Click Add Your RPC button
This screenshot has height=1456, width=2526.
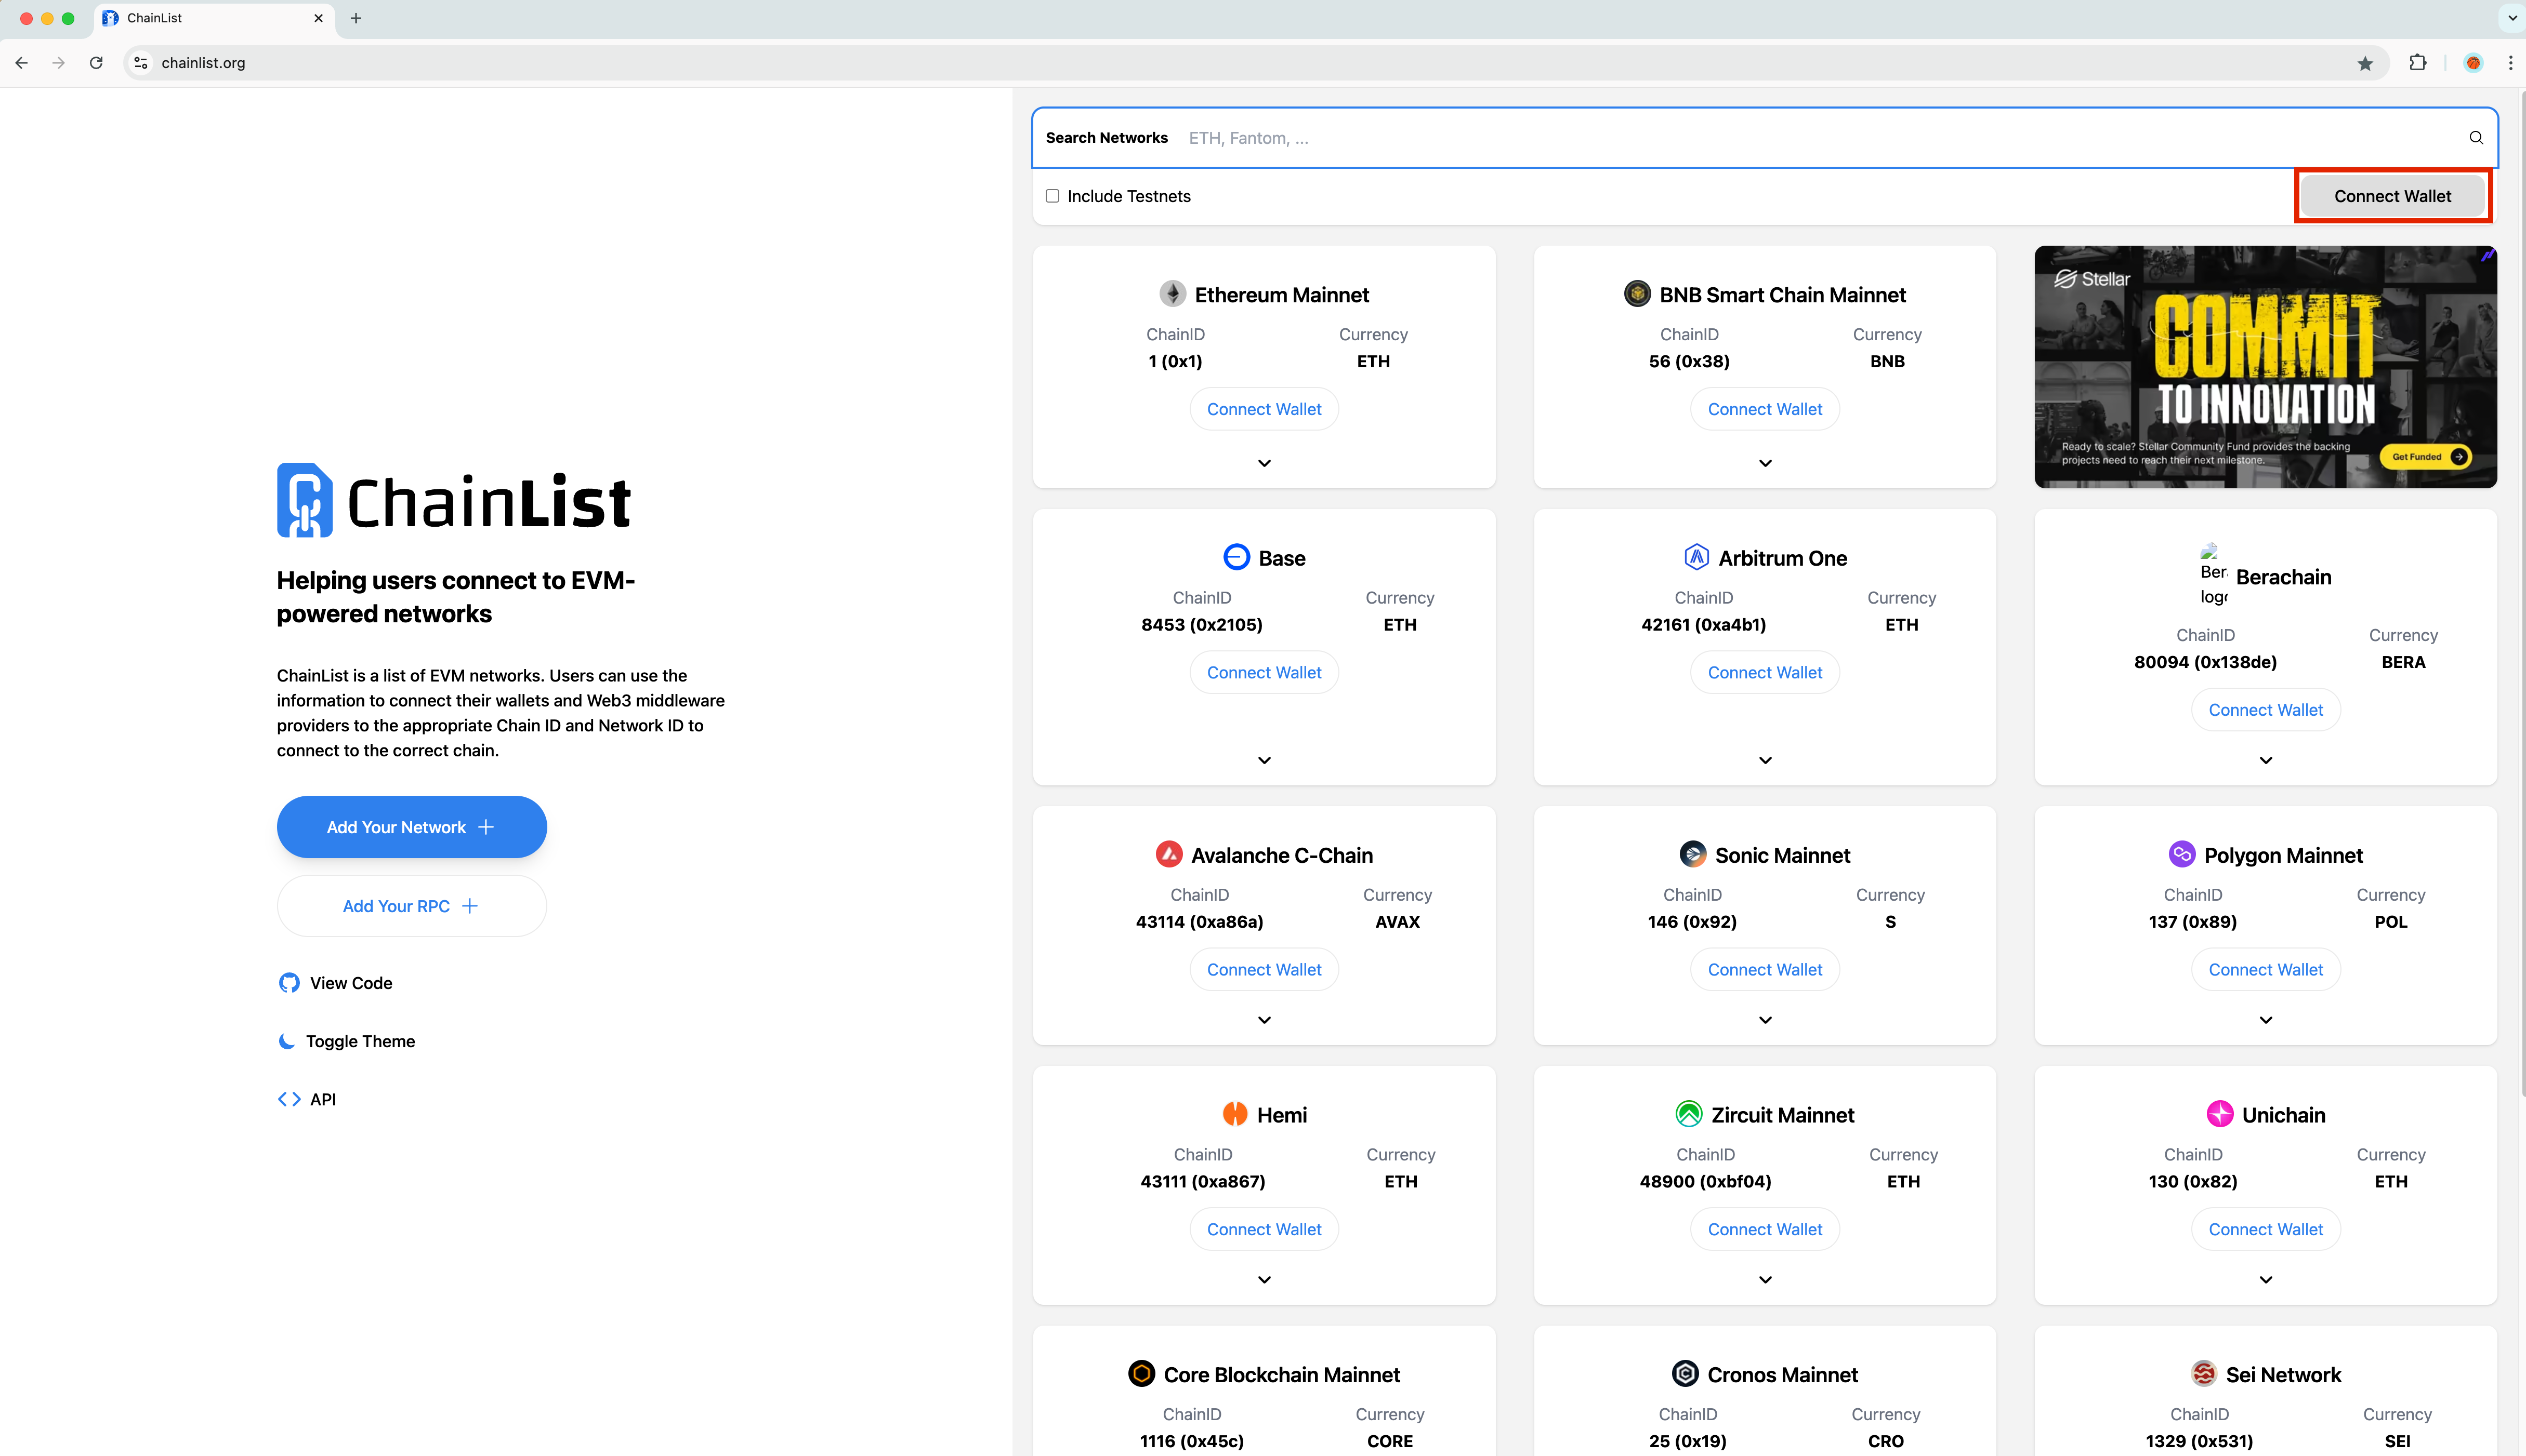coord(411,906)
